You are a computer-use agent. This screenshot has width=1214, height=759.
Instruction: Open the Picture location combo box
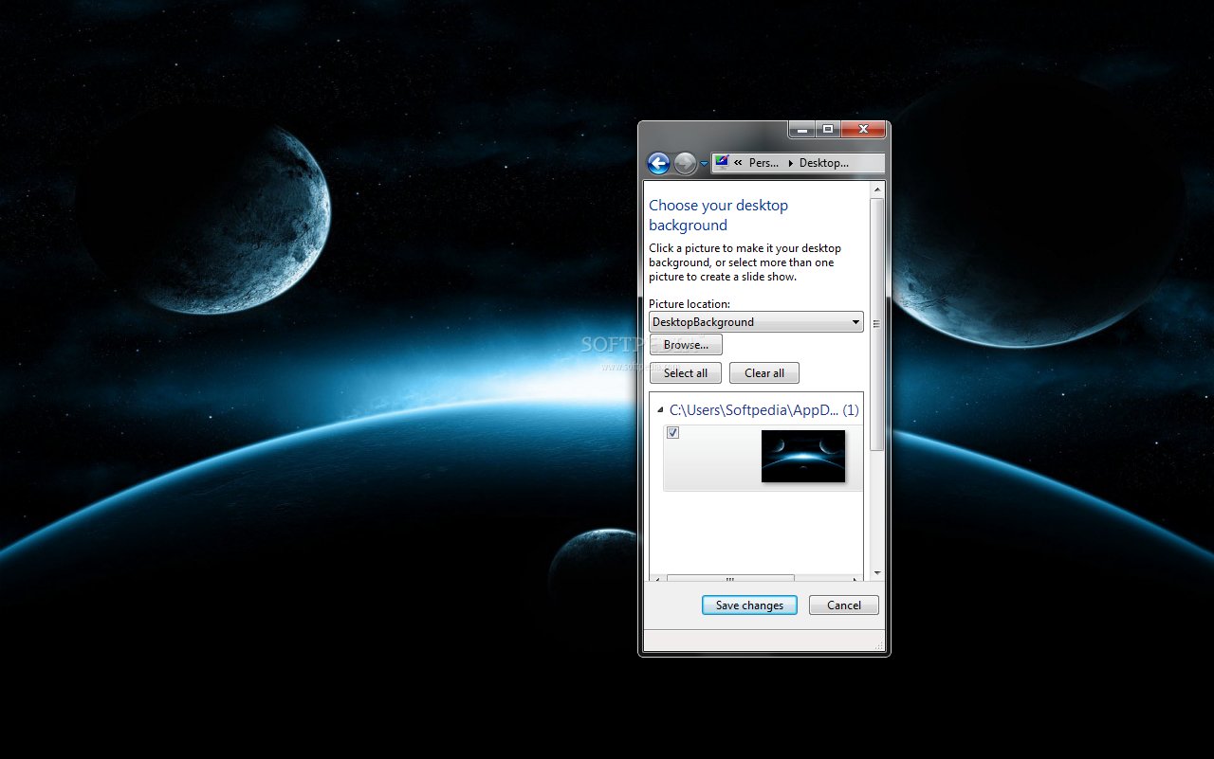click(x=756, y=322)
